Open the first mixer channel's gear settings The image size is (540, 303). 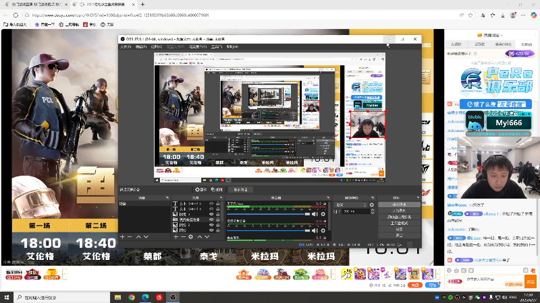click(x=323, y=214)
